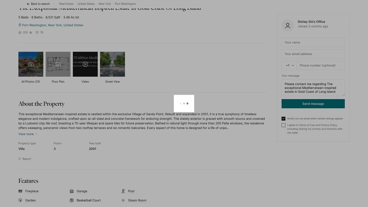This screenshot has width=368, height=207.
Task: Click the Floor Plan caption
Action: [58, 82]
